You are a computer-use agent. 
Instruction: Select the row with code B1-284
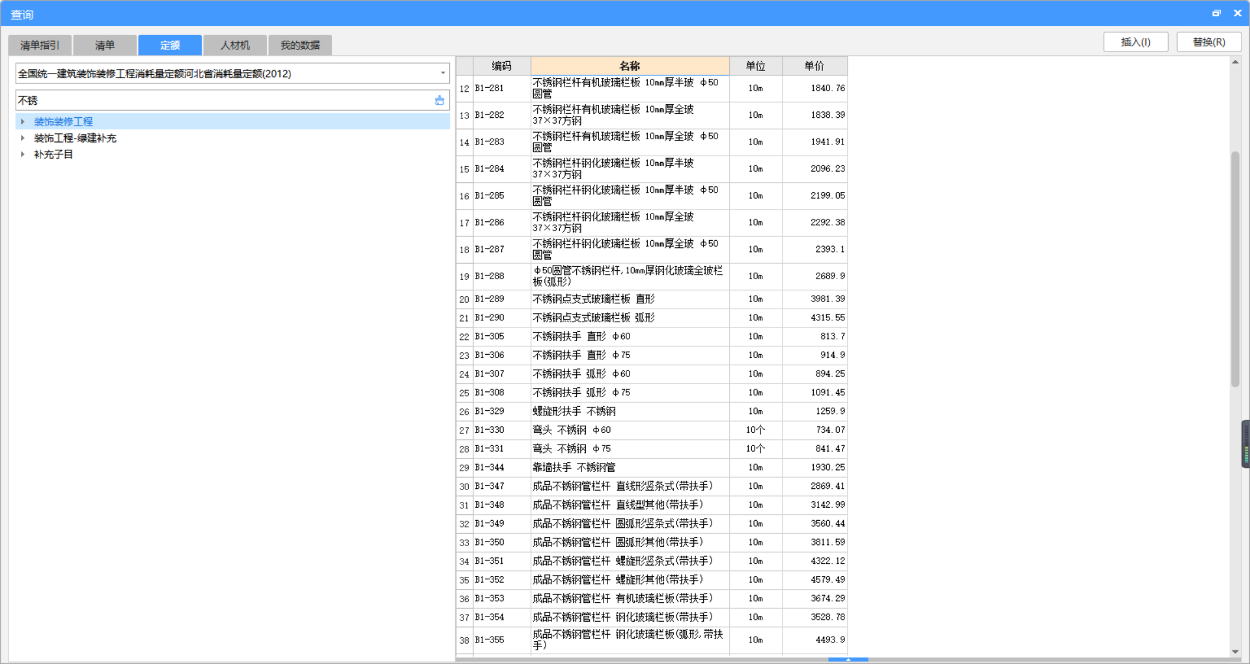(652, 169)
